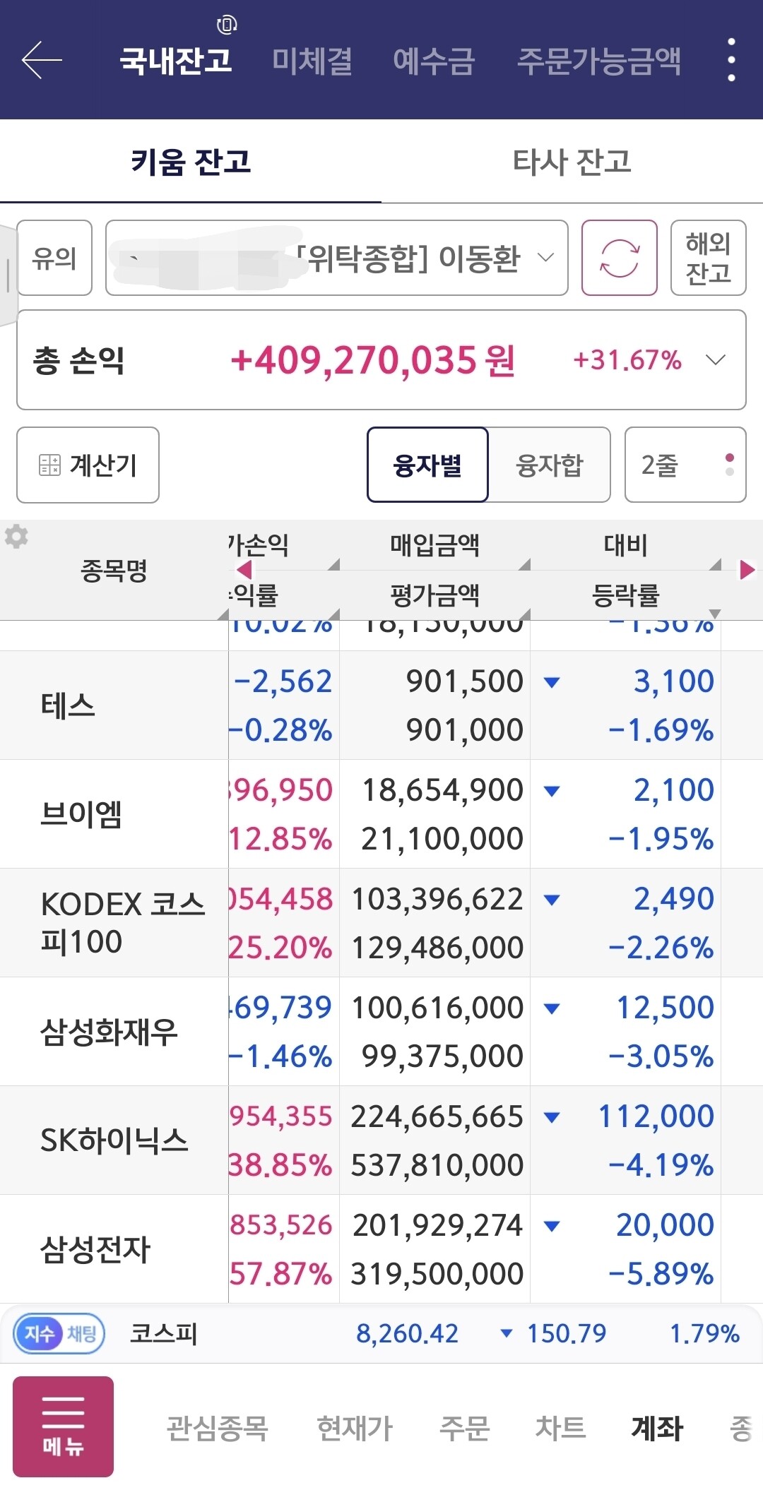The image size is (763, 1490).
Task: Sort by the 등락률 column header
Action: click(625, 595)
